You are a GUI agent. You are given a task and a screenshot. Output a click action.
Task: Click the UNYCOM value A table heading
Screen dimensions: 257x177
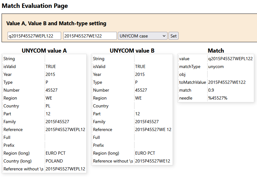(44, 50)
